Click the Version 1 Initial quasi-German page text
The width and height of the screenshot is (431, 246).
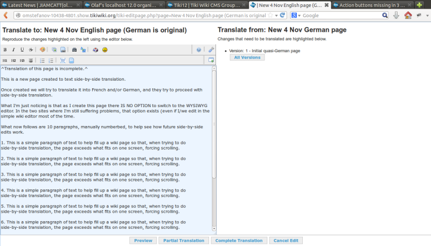click(265, 51)
